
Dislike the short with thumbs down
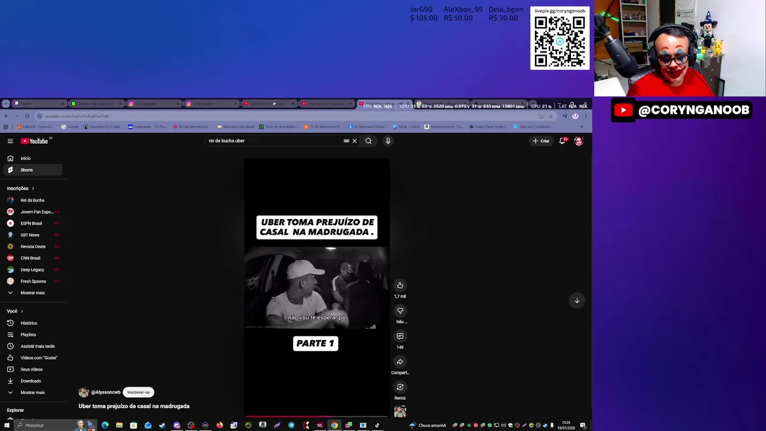pos(400,311)
